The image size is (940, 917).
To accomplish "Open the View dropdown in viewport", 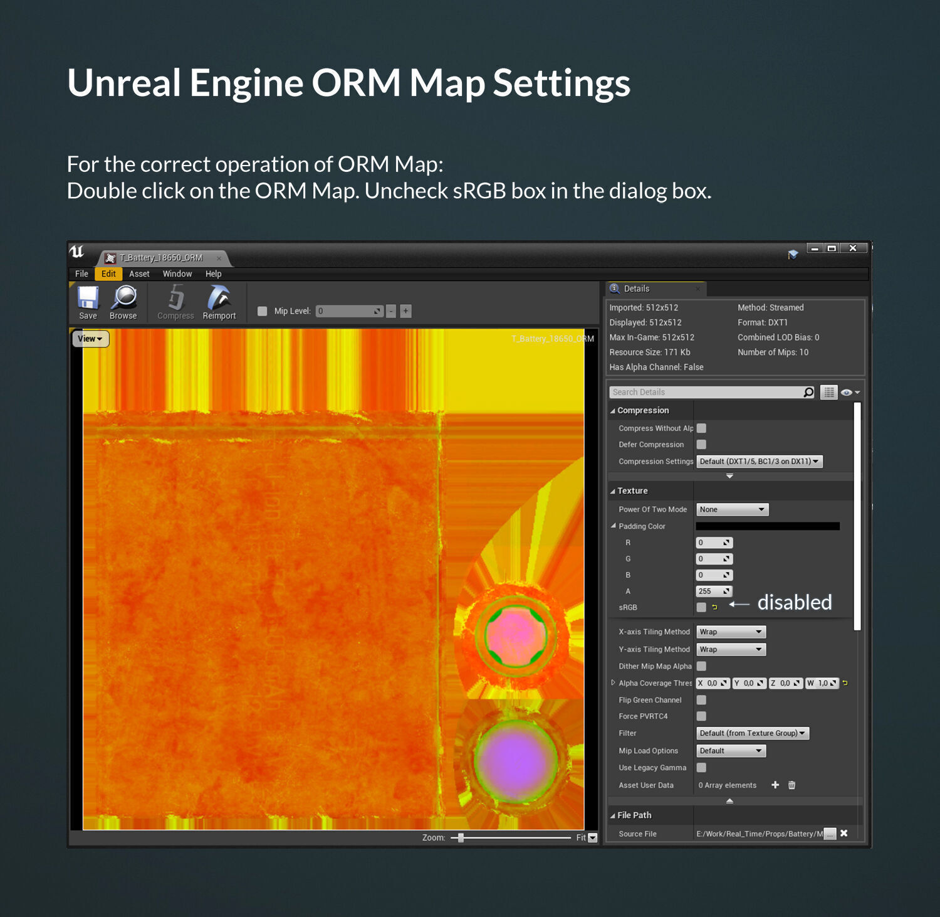I will click(91, 339).
